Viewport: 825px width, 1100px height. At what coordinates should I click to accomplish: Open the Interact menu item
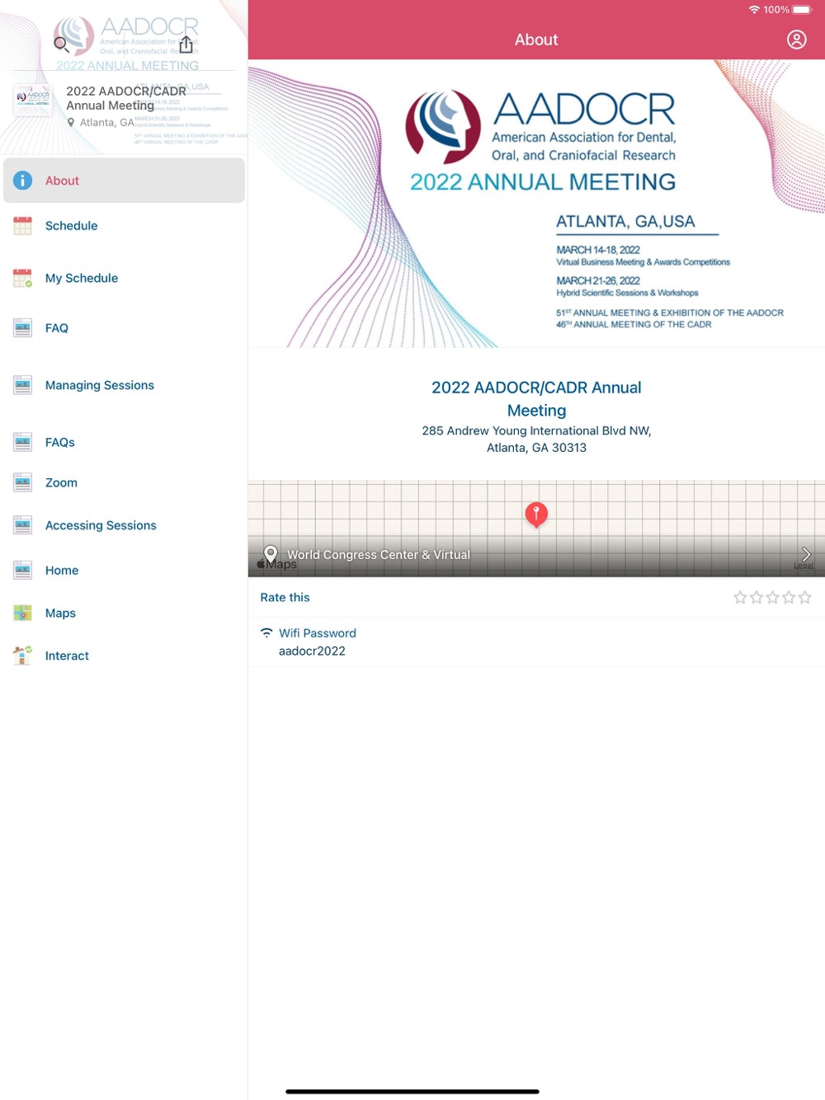(x=124, y=656)
